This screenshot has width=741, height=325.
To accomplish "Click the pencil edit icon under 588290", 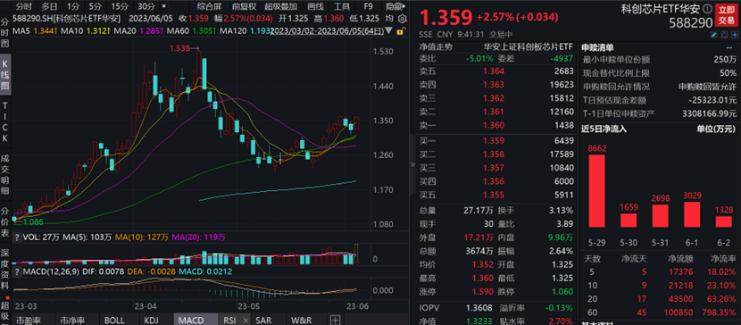I will tap(714, 35).
